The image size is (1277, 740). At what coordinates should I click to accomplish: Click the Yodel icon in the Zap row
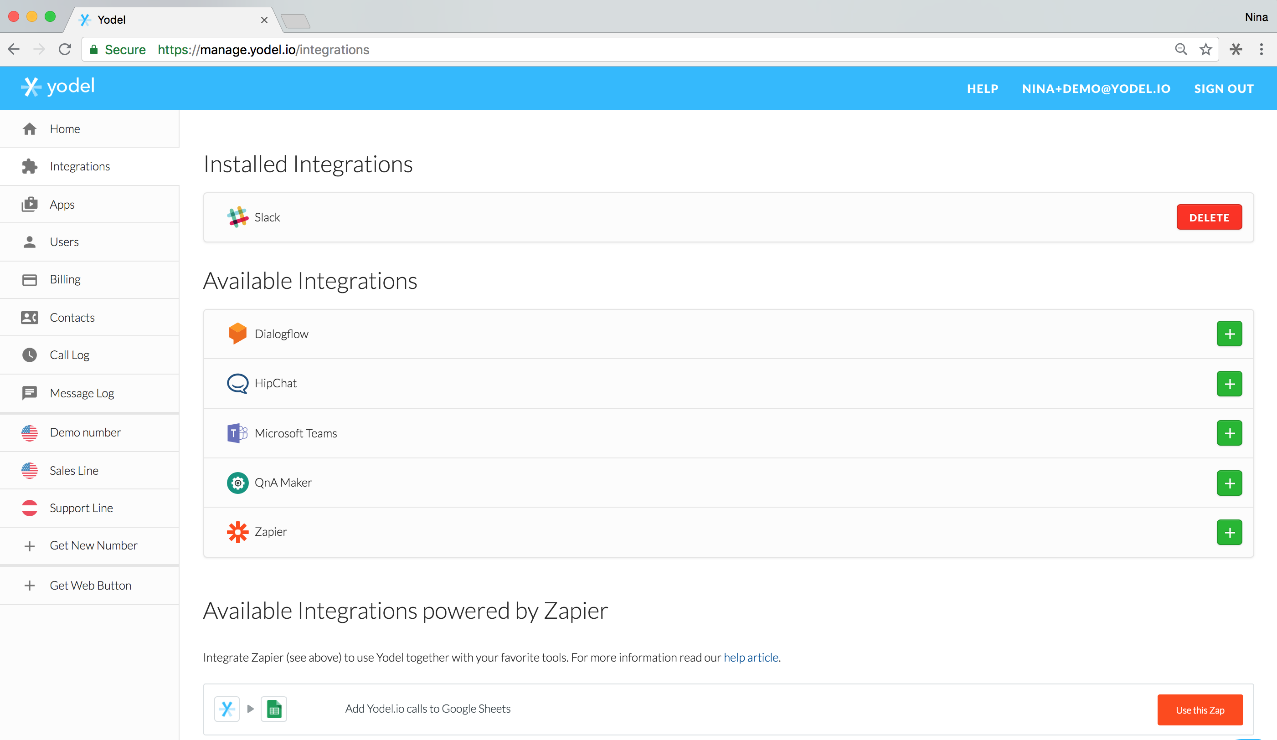point(227,709)
